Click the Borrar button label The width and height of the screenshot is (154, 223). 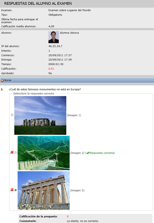click(8, 80)
